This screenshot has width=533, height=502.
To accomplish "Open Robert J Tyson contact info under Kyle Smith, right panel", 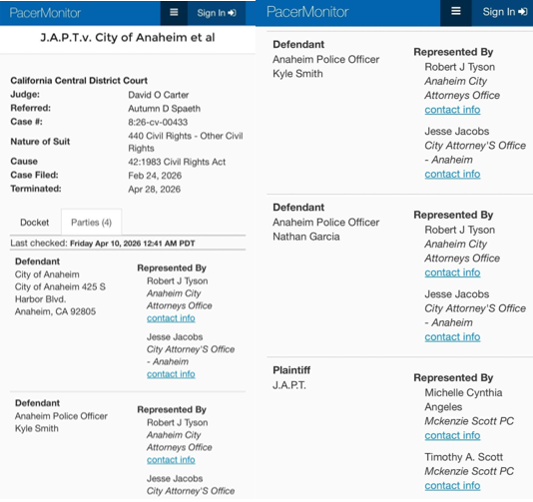I will point(452,110).
